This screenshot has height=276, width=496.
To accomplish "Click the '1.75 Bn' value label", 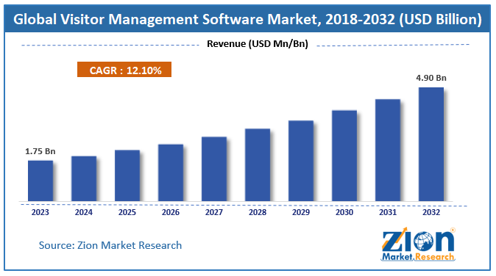I will pyautogui.click(x=40, y=151).
